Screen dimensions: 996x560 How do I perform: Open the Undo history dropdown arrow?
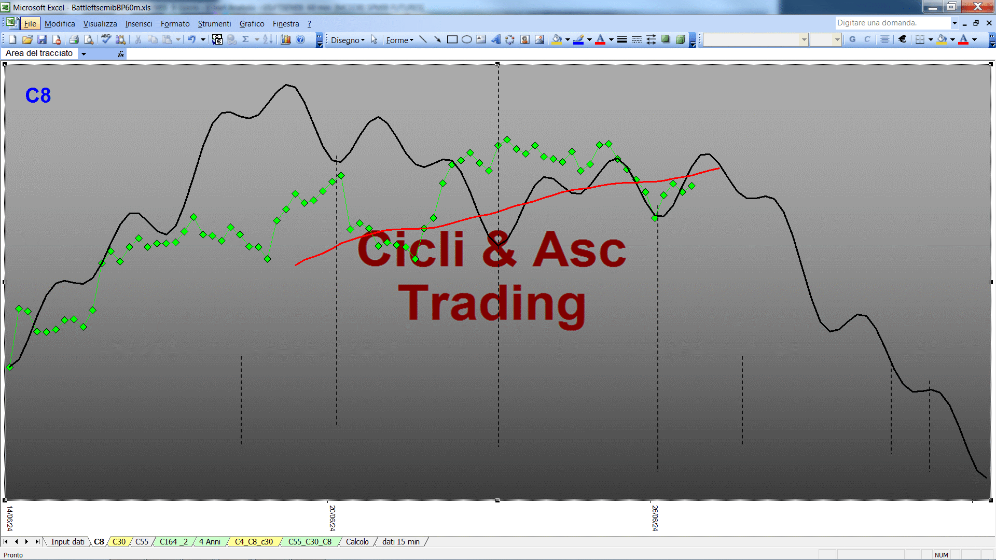[203, 39]
